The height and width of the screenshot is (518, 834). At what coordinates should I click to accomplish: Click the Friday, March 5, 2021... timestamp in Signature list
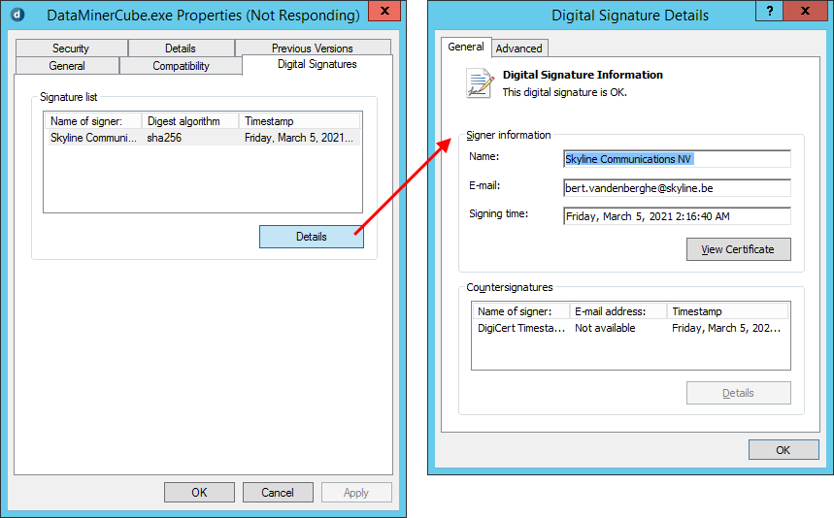point(298,138)
